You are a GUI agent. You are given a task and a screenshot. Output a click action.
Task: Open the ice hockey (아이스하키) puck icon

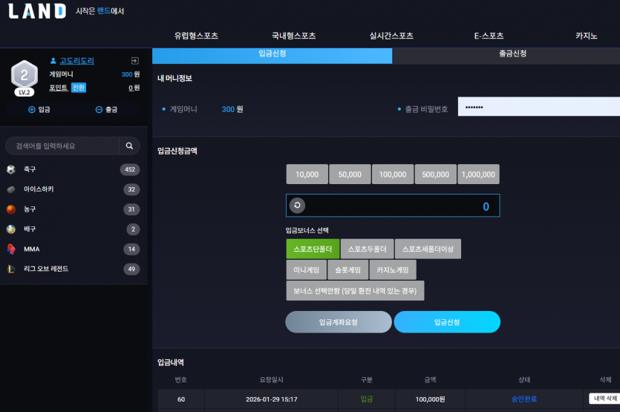pyautogui.click(x=11, y=189)
